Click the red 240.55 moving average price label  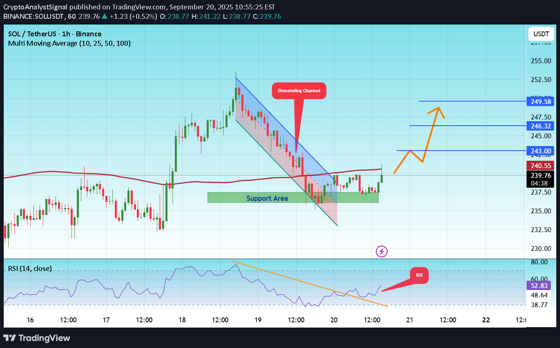click(x=541, y=166)
